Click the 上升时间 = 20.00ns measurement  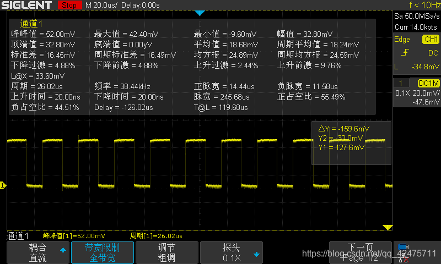click(46, 97)
